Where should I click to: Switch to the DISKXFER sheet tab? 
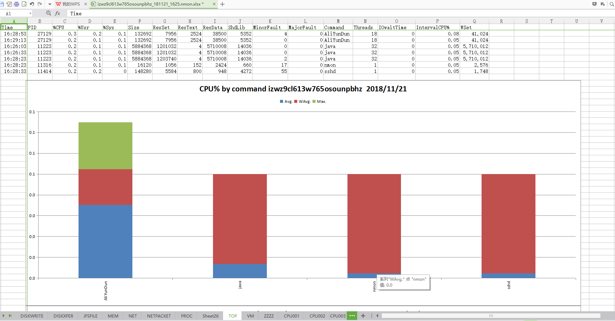63,316
